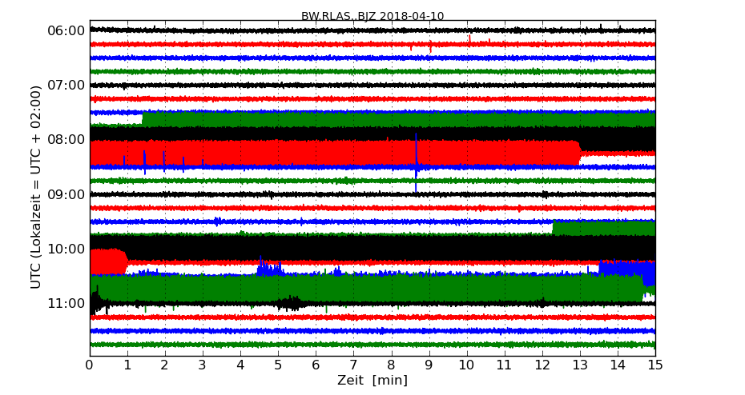The image size is (745, 395).
Task: Click the 0 minute x-axis tick
Action: point(90,365)
